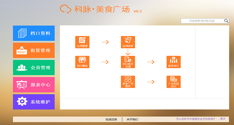Open the 合同管理 contract management icon
This screenshot has height=125, width=234.
pyautogui.click(x=82, y=42)
